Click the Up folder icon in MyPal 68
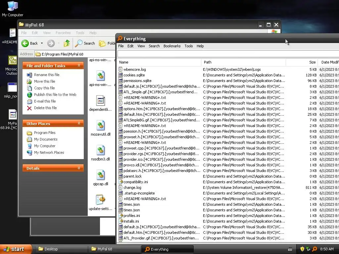 click(67, 43)
